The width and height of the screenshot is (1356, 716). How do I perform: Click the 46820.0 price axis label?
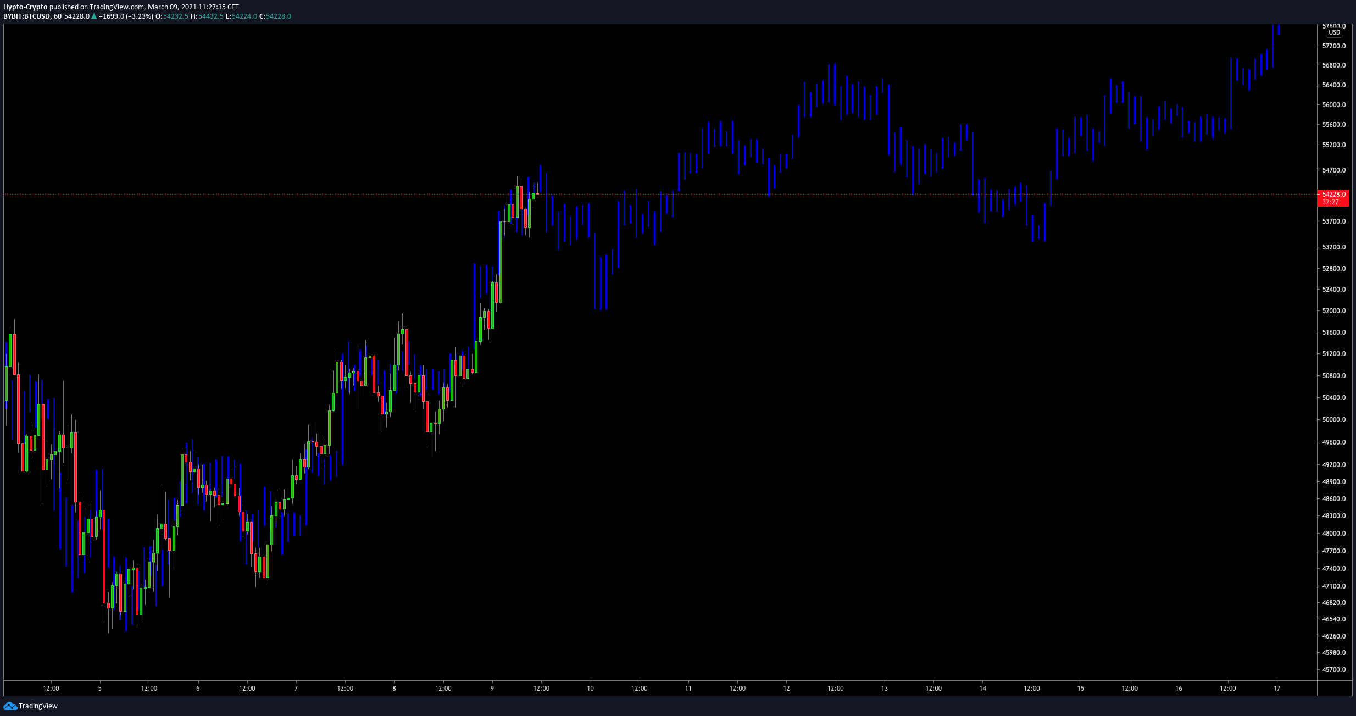(1334, 603)
